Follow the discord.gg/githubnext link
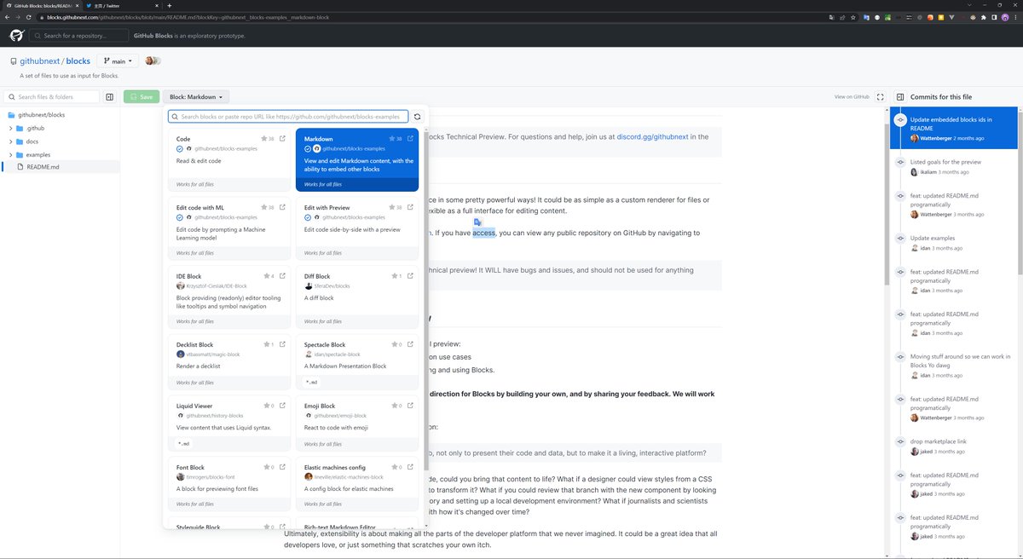Image resolution: width=1023 pixels, height=559 pixels. pos(651,136)
